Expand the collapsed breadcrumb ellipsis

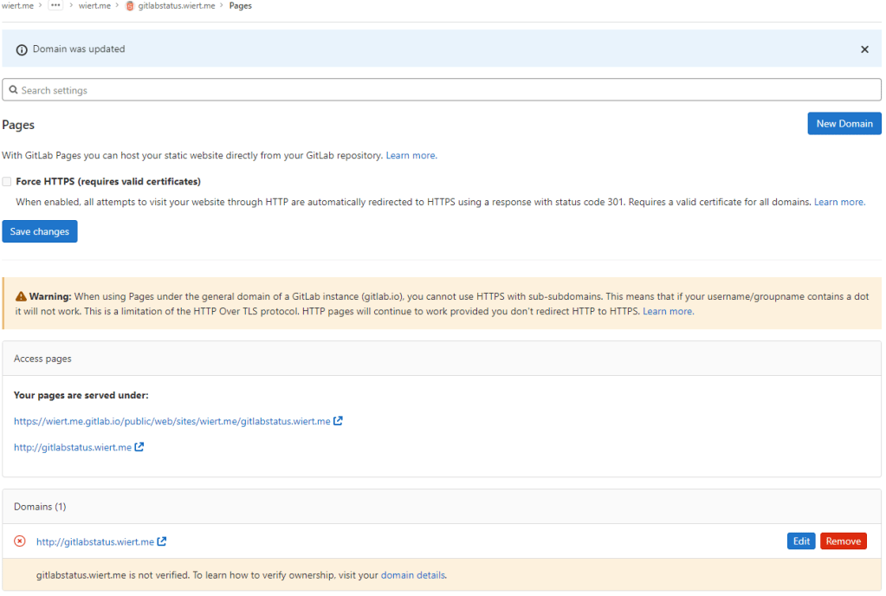[55, 5]
